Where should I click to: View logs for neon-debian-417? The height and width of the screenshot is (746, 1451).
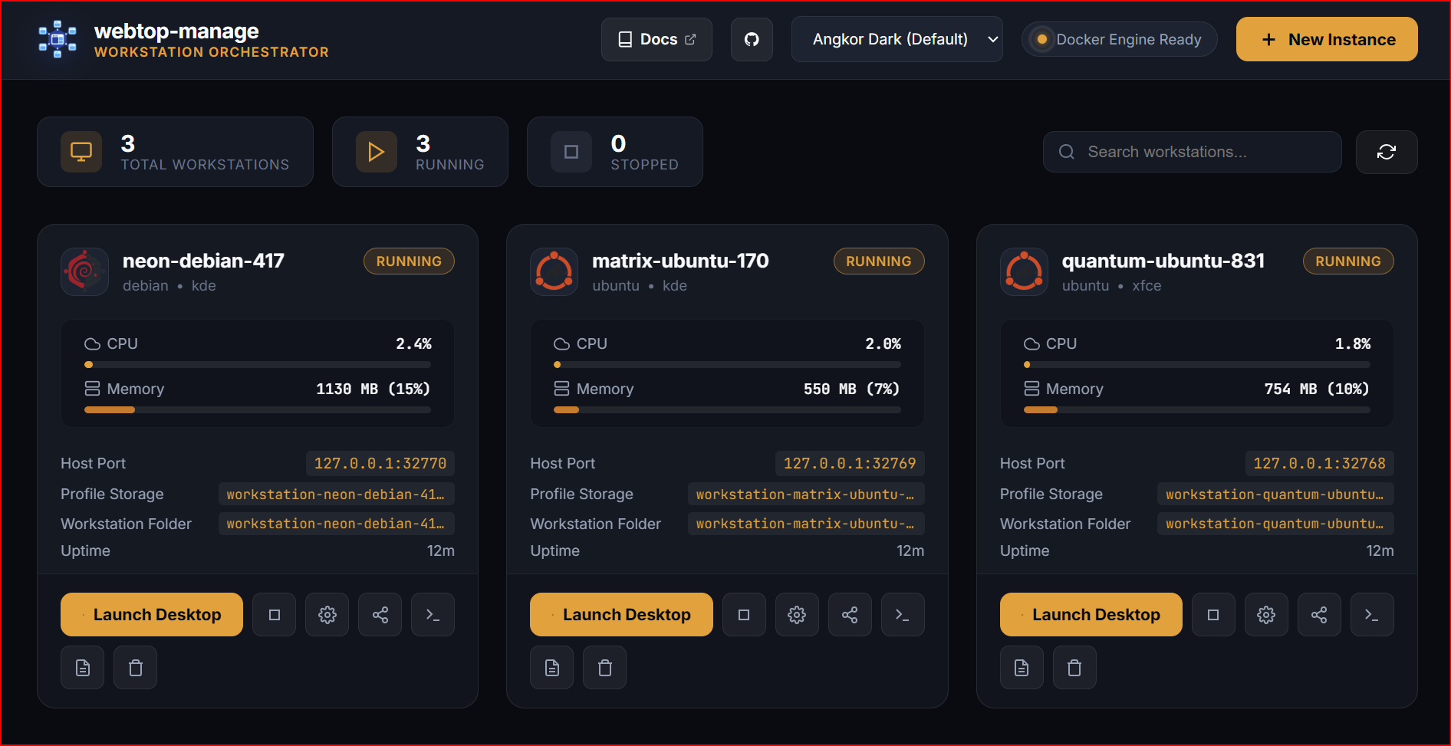(x=83, y=668)
